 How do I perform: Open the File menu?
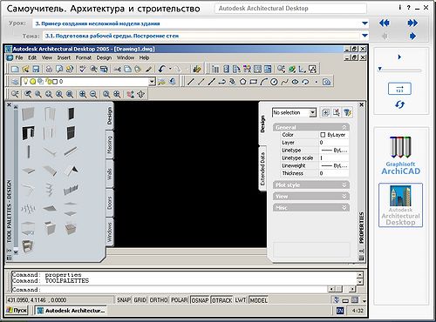[19, 57]
